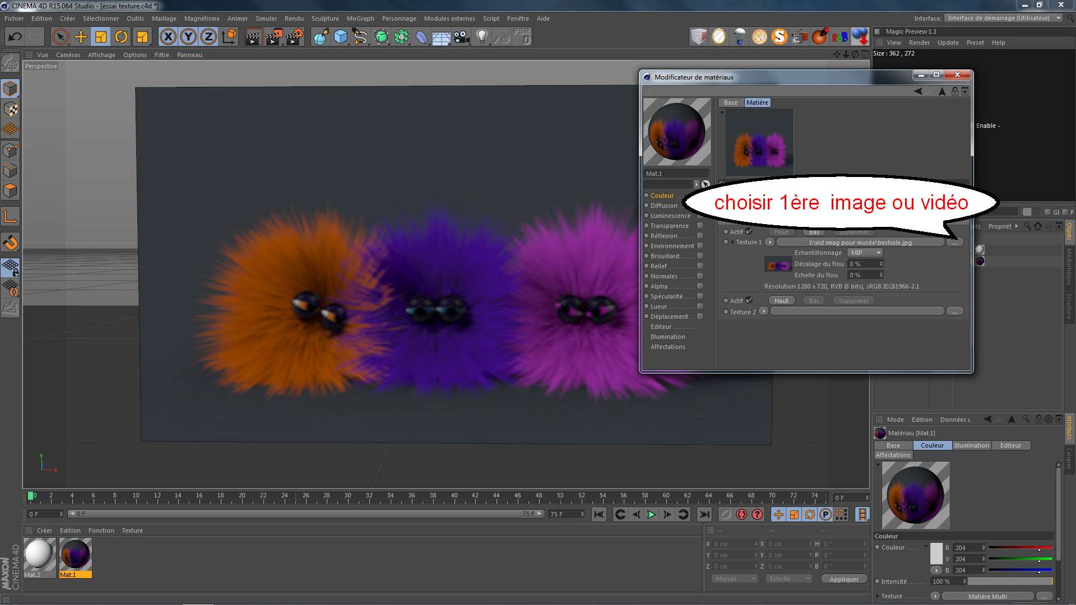Enable the Lueur channel checkbox
The image size is (1076, 605).
(x=700, y=306)
